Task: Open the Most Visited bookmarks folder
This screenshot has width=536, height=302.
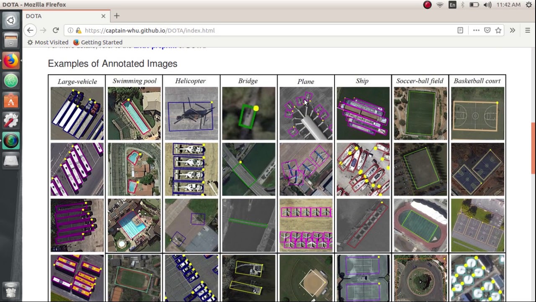Action: (x=48, y=42)
